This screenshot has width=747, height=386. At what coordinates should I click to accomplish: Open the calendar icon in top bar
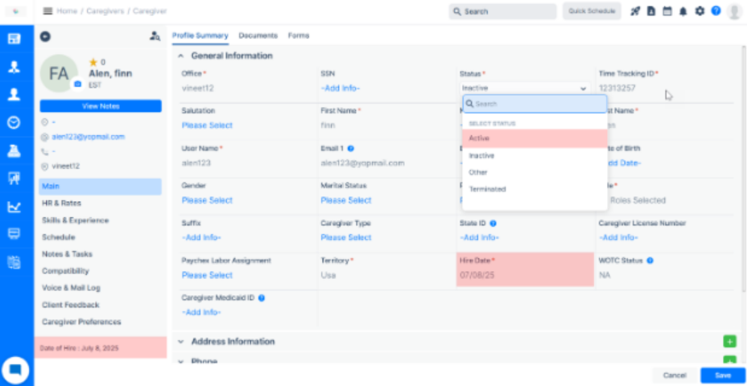click(x=667, y=11)
